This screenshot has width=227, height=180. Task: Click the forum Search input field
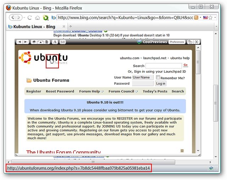(x=164, y=66)
